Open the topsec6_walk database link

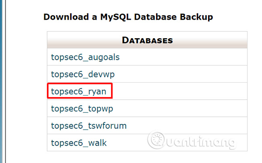click(x=79, y=143)
